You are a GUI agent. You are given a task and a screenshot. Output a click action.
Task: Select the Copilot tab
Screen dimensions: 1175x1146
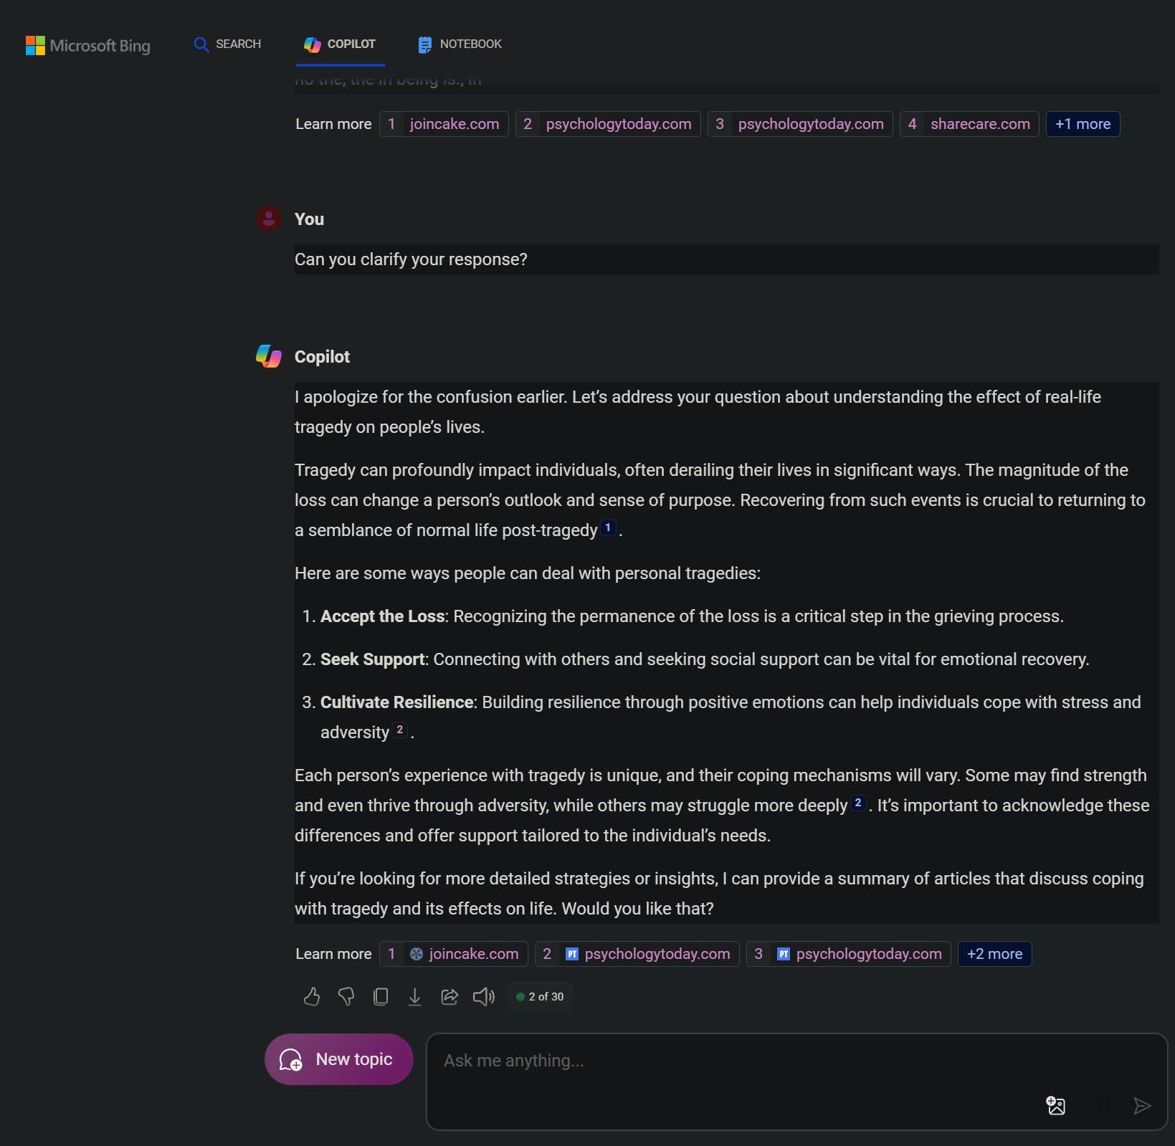point(340,44)
